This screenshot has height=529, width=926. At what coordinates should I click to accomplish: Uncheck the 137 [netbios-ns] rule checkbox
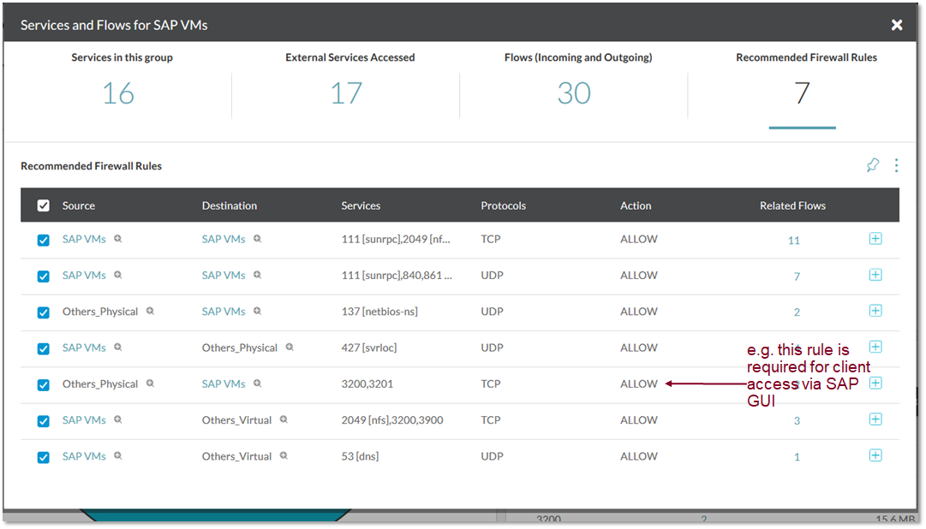tap(44, 312)
